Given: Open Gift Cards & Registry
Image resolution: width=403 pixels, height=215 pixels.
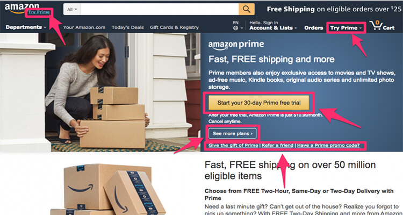Looking at the screenshot, I should point(174,27).
